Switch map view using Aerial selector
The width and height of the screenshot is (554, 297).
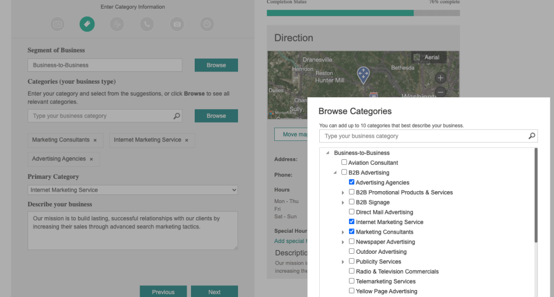click(426, 57)
